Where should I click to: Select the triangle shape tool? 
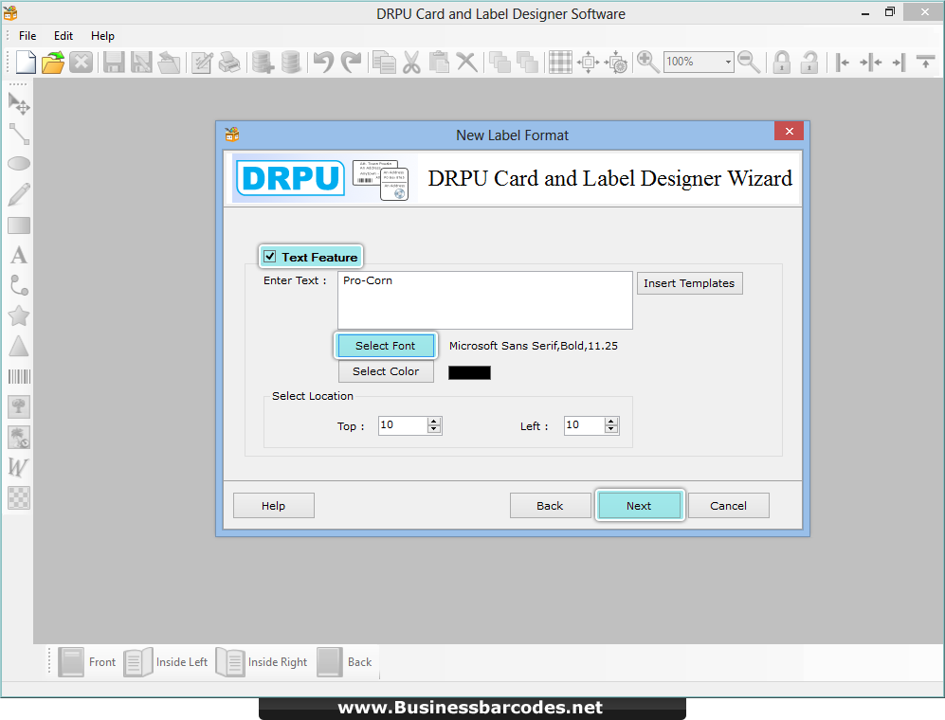coord(19,347)
